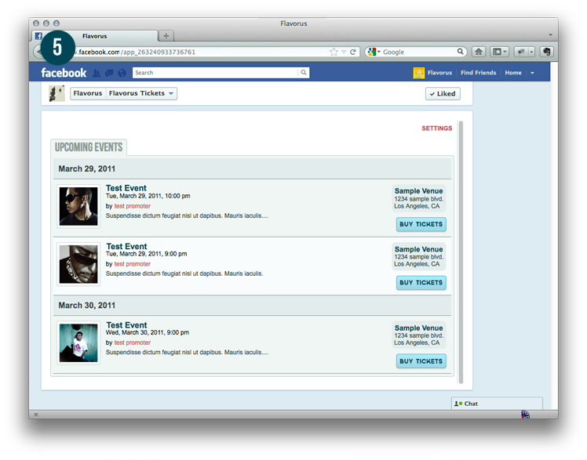
Task: Click test promoter on the Tue 9:00 pm event
Action: tap(133, 264)
